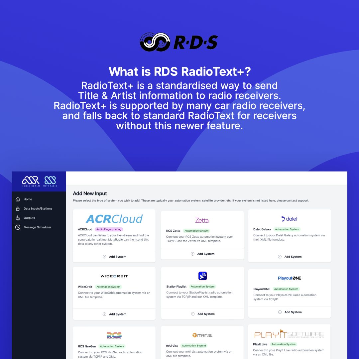Click the 'RCS NexGen' card title

[x=87, y=346]
